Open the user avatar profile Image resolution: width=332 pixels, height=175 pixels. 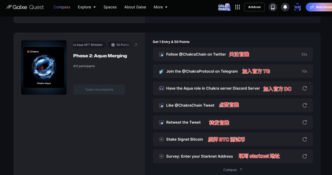pyautogui.click(x=297, y=7)
